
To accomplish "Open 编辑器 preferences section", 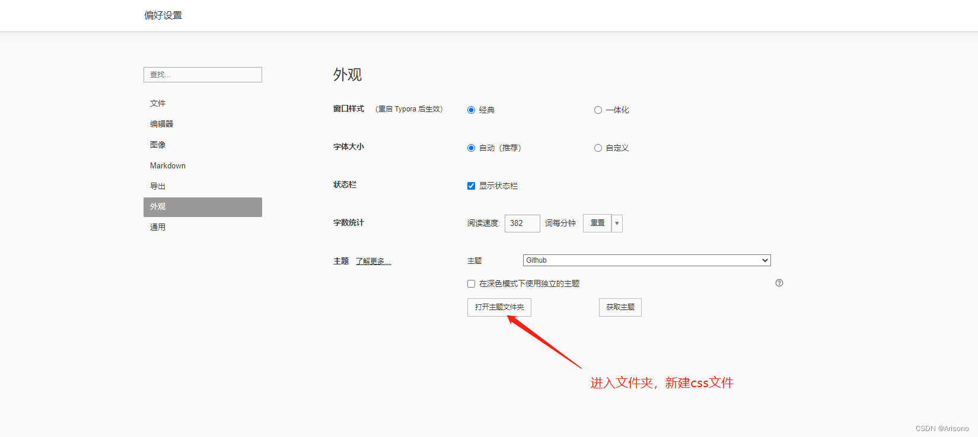I will tap(203, 124).
